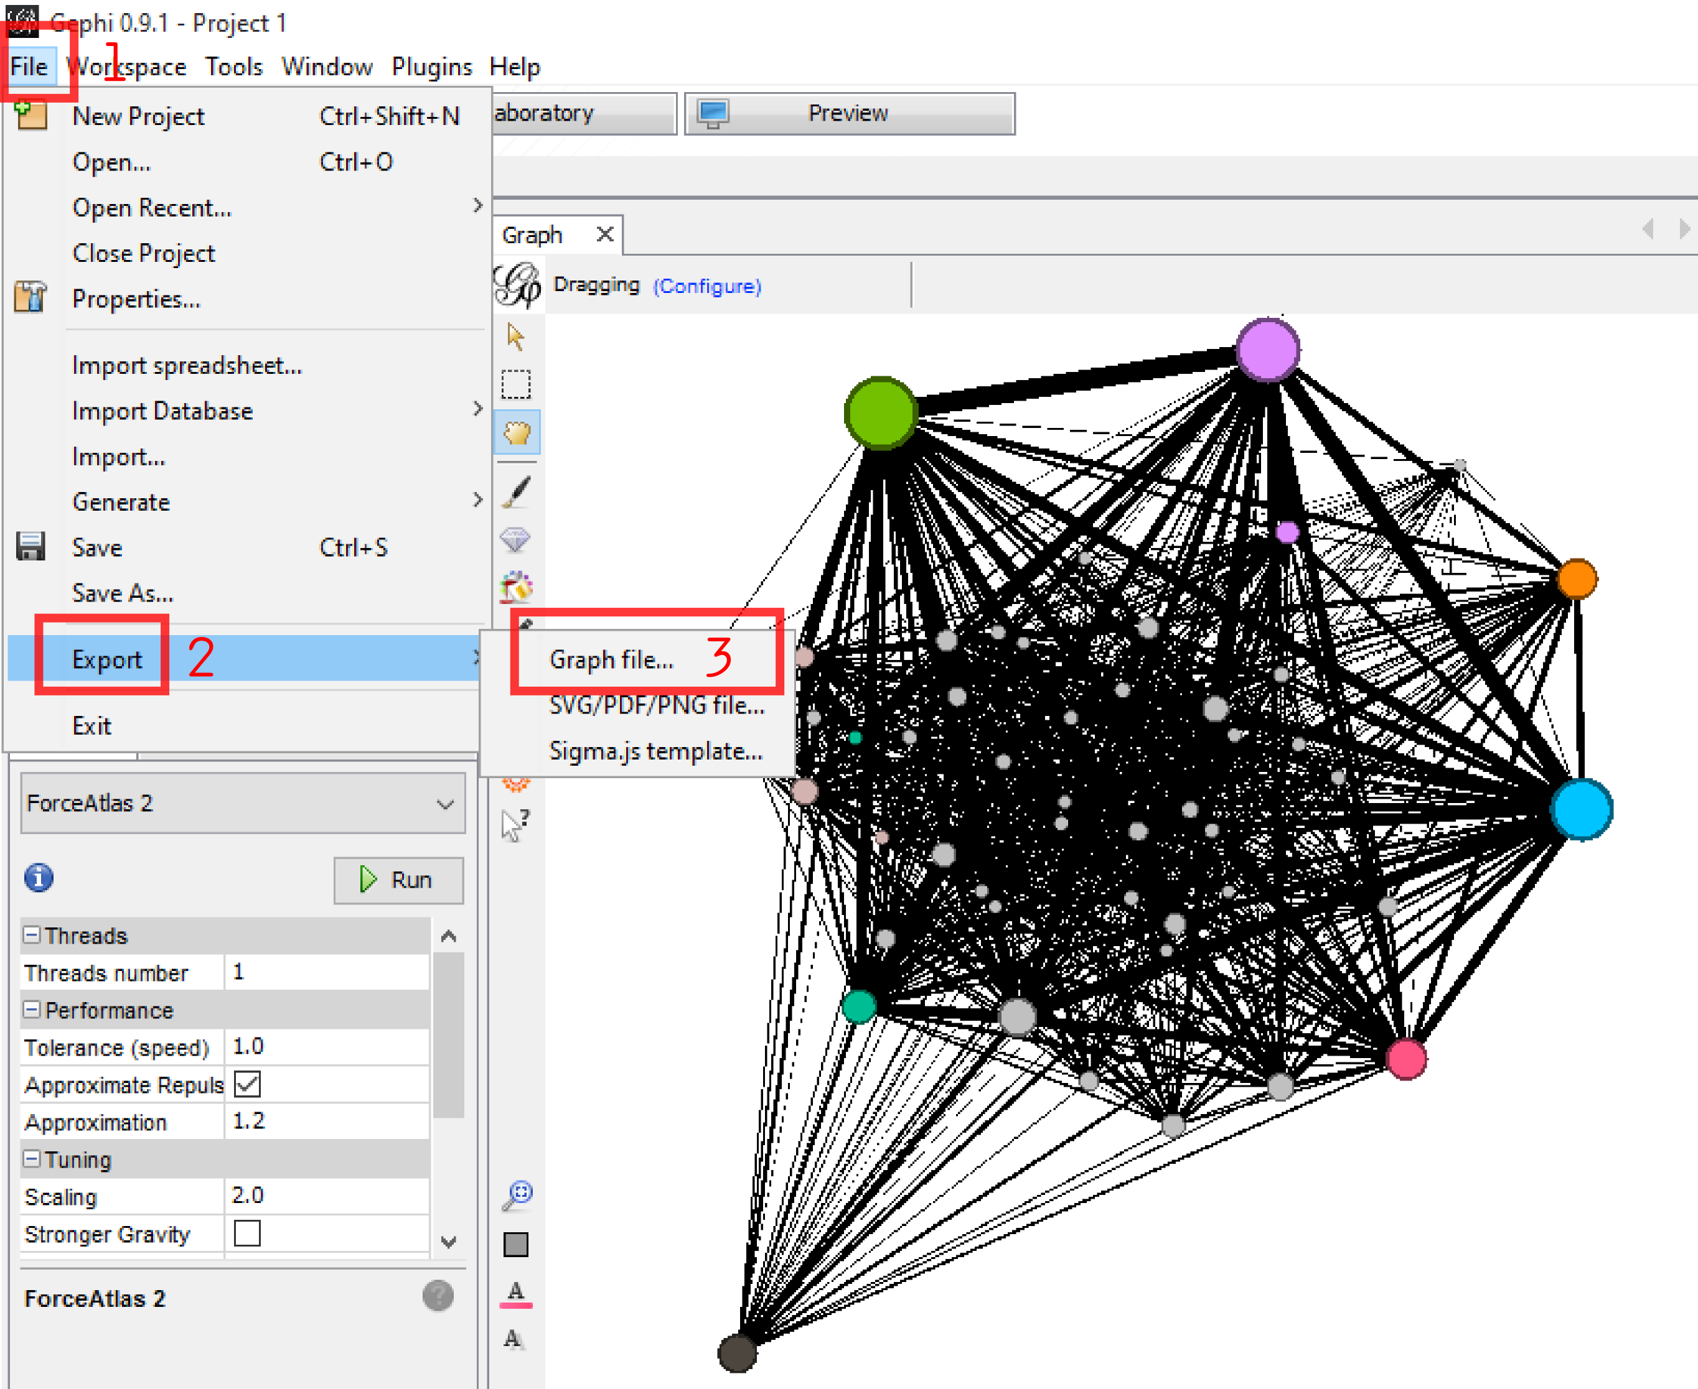This screenshot has height=1389, width=1698.
Task: Open the Plugins menu
Action: click(x=431, y=67)
